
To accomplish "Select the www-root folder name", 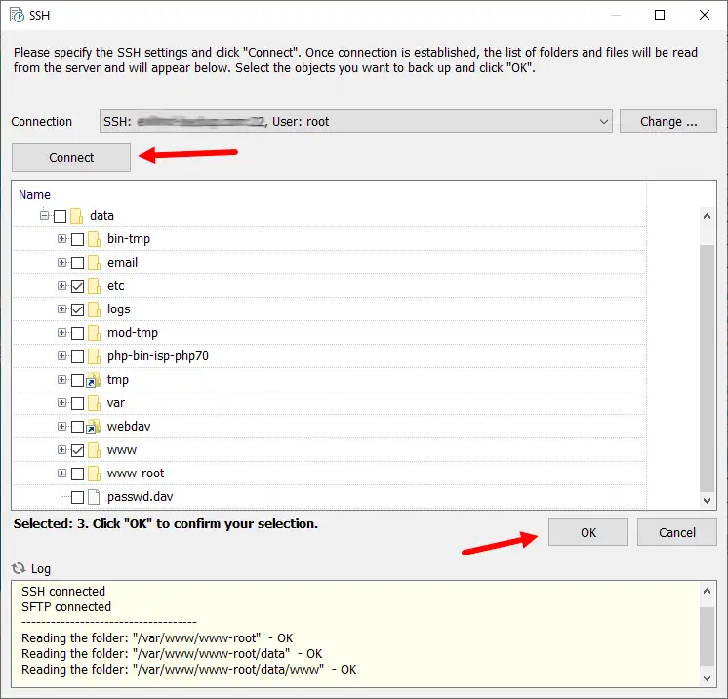I will [x=136, y=473].
